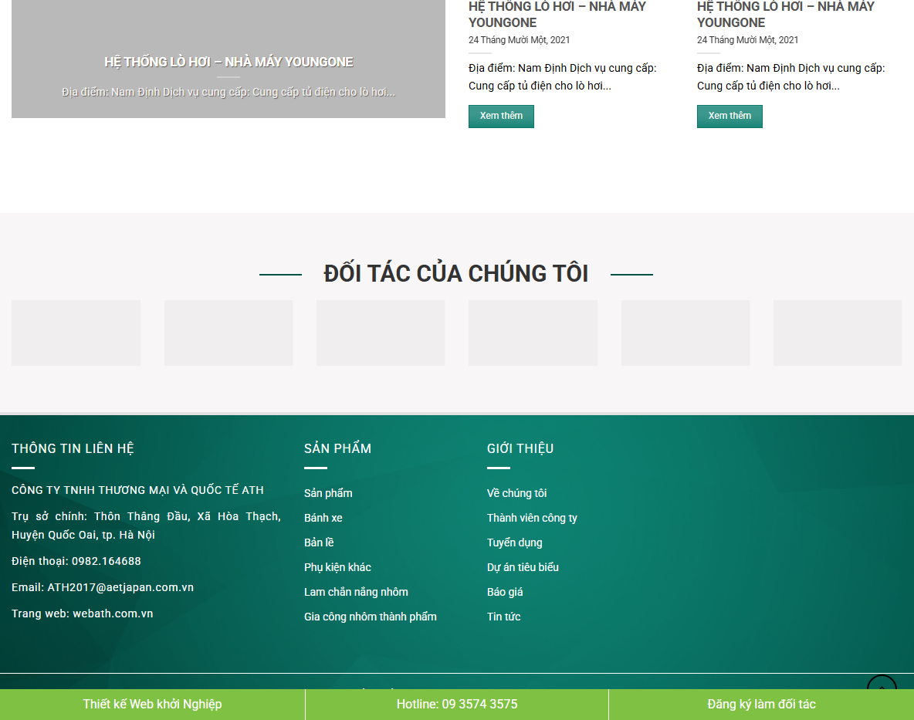Open the first HỆ THỐNG LÒ HƠI project card
This screenshot has width=914, height=720.
[228, 62]
